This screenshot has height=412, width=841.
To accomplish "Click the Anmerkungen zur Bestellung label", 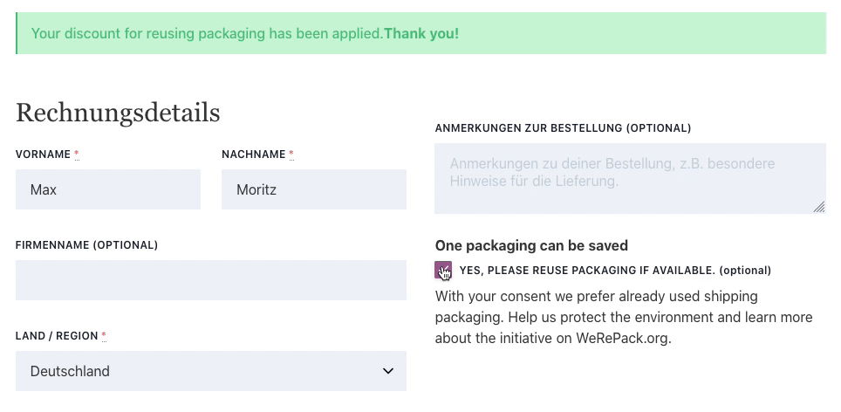I will (x=564, y=128).
